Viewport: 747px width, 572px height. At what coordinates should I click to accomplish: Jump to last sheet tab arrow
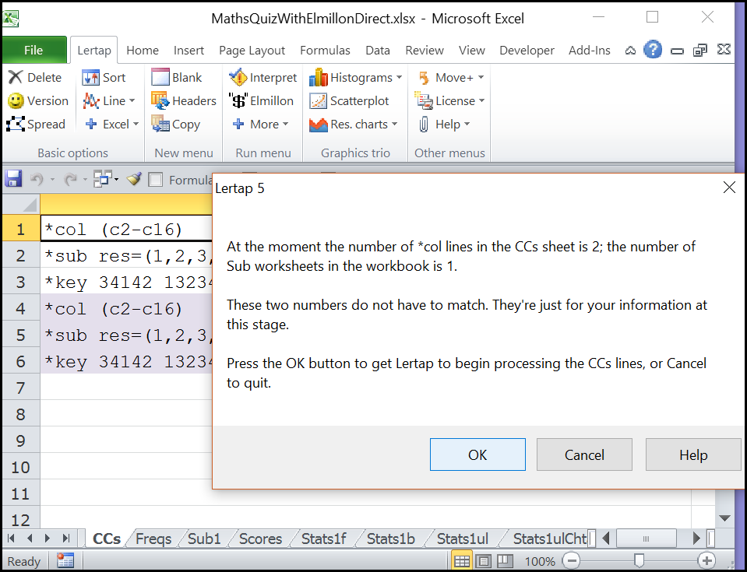pyautogui.click(x=65, y=539)
